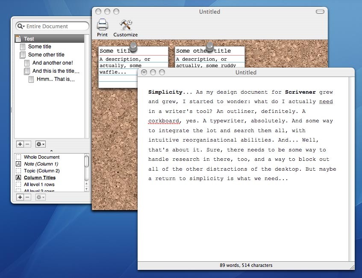362x278 pixels.
Task: Click the styles list scrollbar down arrow
Action: pos(87,188)
